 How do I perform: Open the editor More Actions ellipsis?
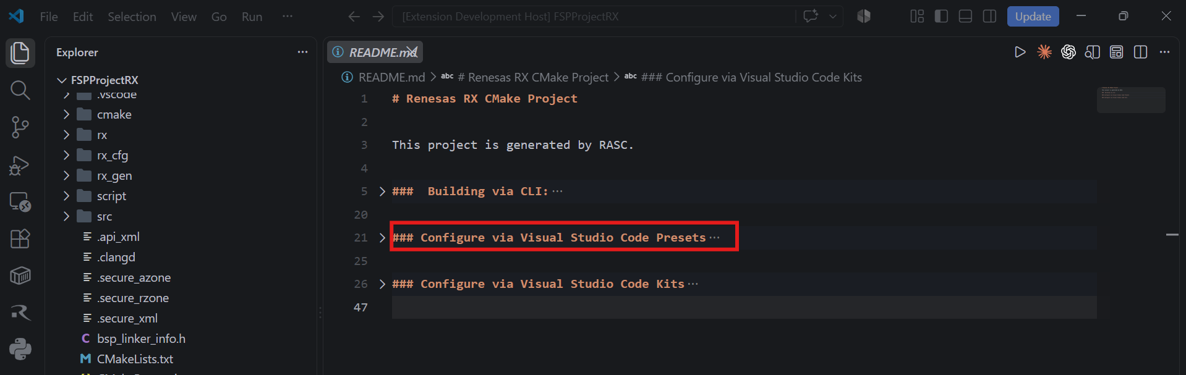click(1165, 53)
